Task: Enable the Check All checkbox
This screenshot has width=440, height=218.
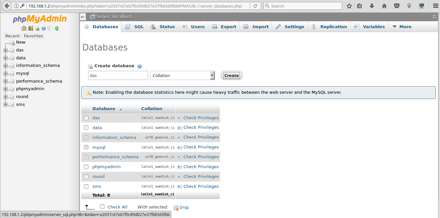Action: tap(102, 207)
